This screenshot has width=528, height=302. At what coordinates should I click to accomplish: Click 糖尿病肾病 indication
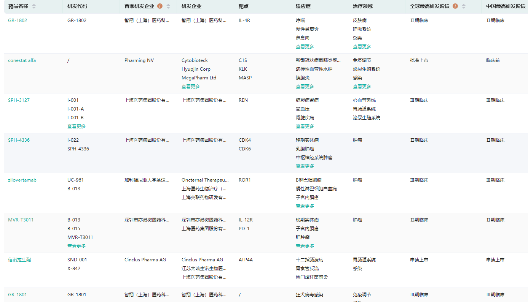(307, 100)
